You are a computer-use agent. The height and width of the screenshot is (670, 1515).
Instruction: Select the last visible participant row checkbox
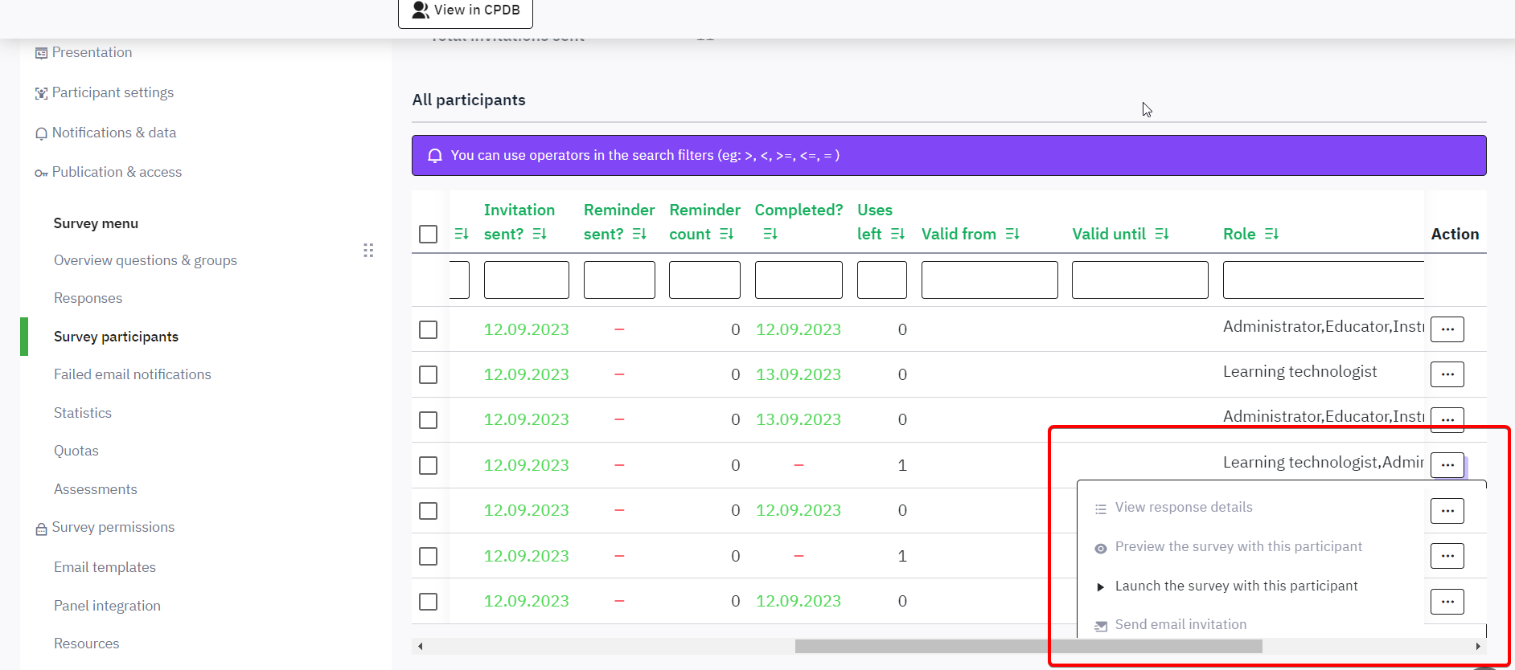pos(429,602)
